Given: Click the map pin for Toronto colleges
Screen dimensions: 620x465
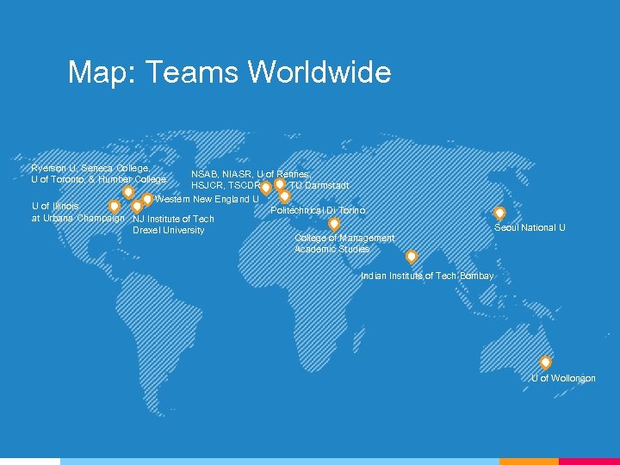Looking at the screenshot, I should 127,193.
